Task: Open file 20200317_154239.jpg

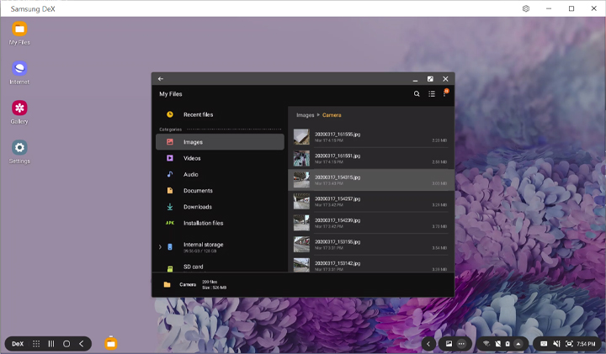Action: tap(371, 223)
